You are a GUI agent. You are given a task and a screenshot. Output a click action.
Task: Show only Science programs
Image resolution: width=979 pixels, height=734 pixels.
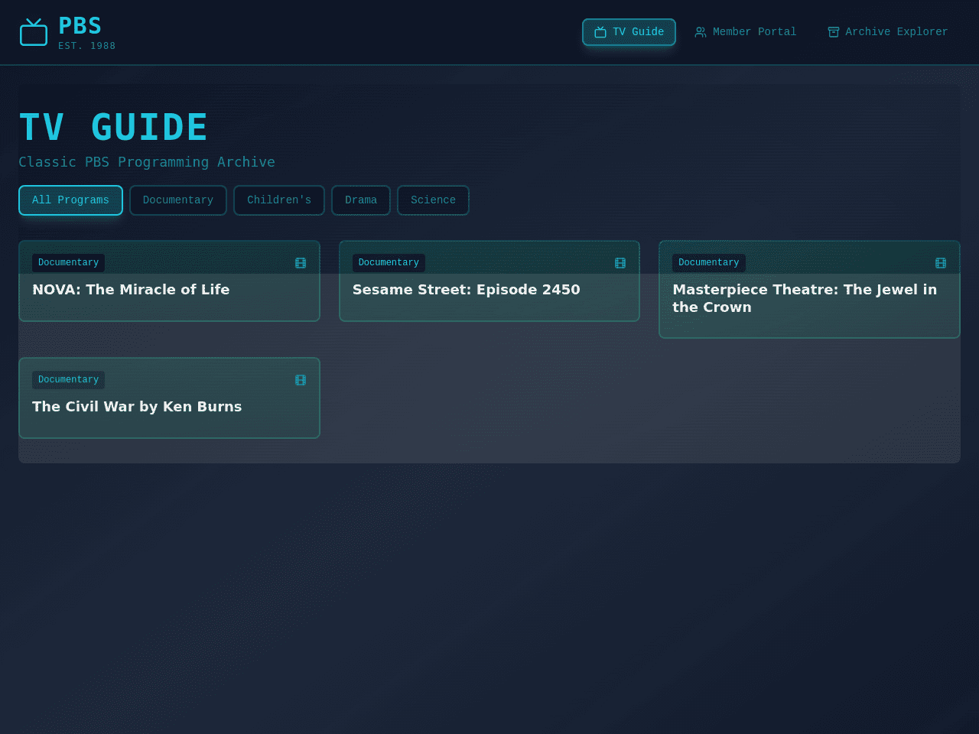pyautogui.click(x=433, y=200)
